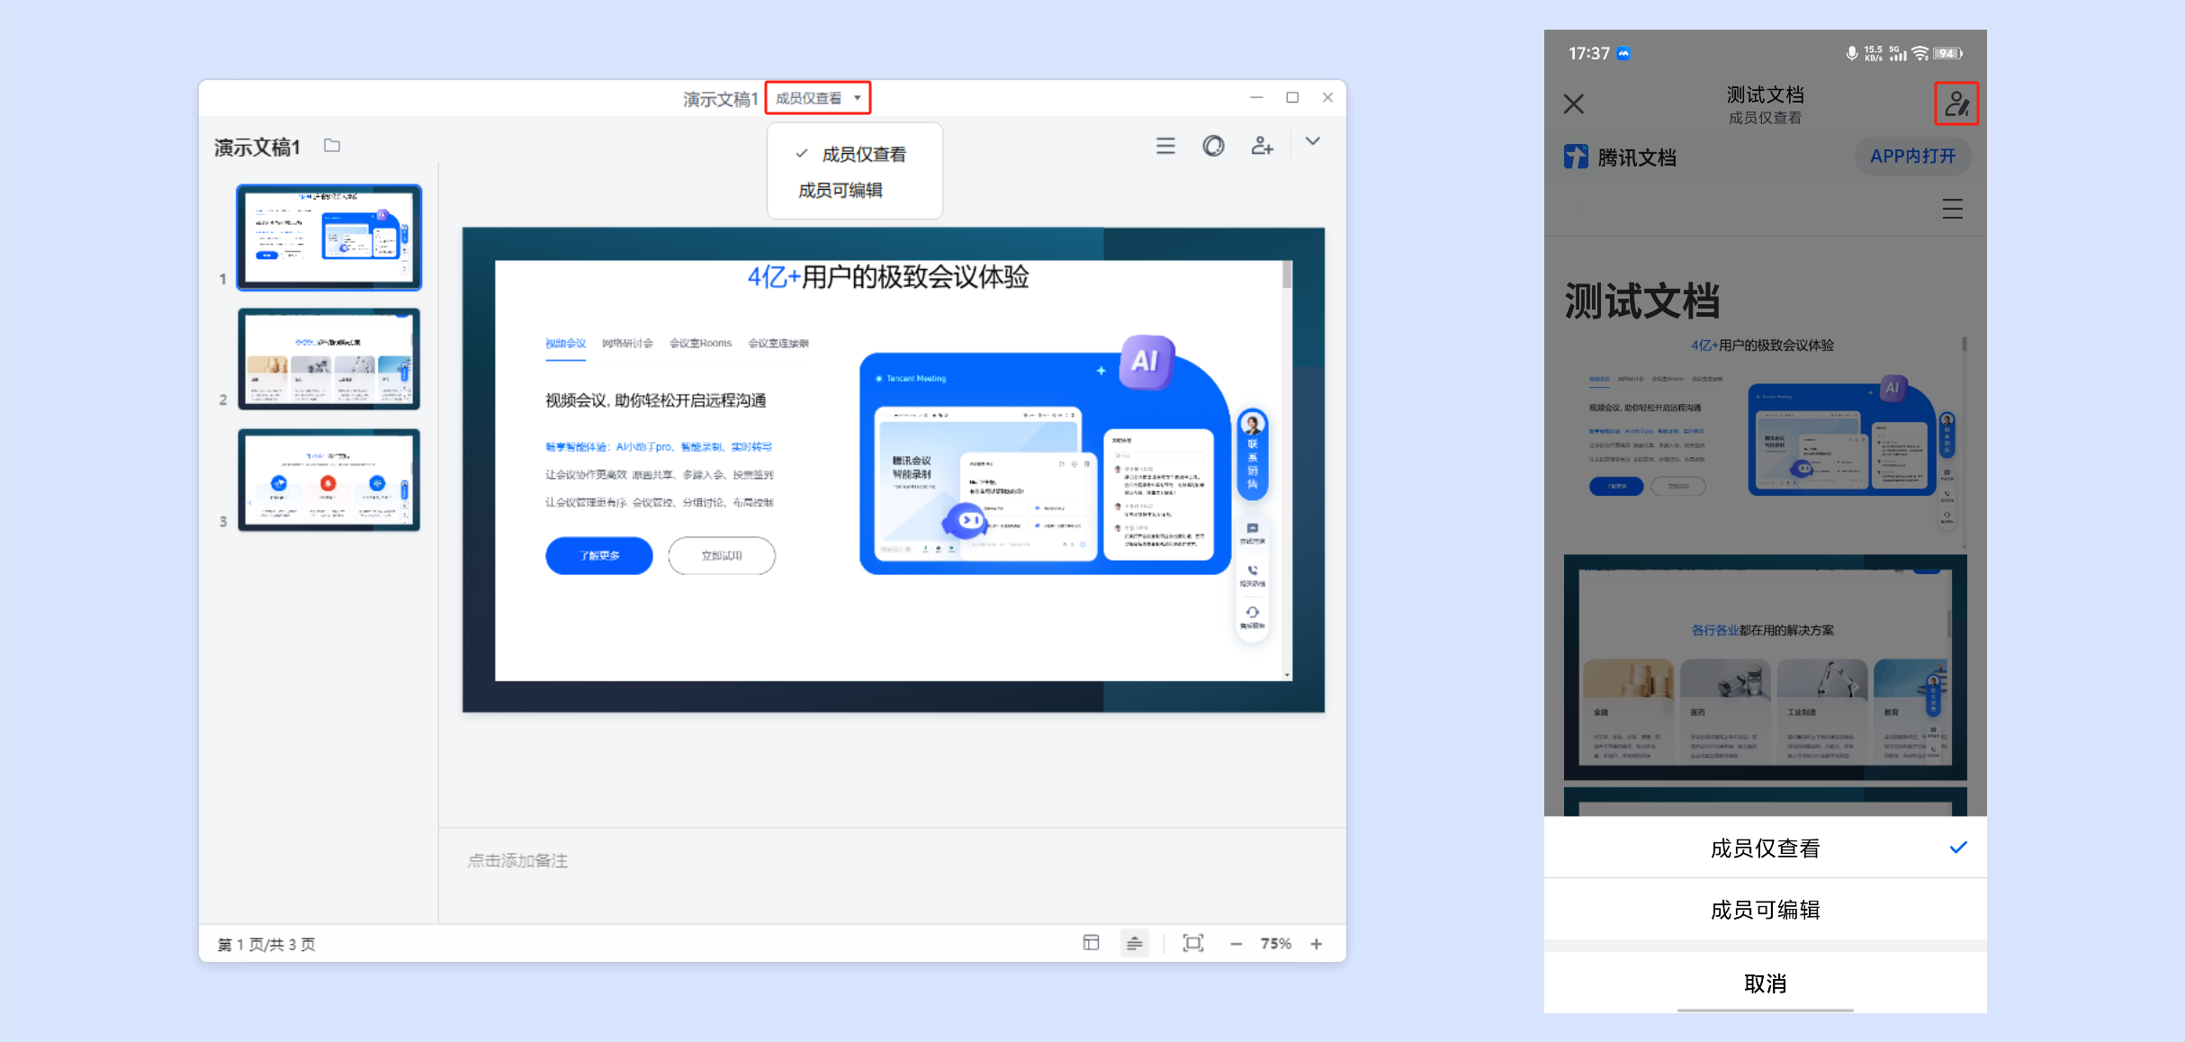
Task: Click the 网络研讨会 tab in the slide
Action: coord(627,344)
